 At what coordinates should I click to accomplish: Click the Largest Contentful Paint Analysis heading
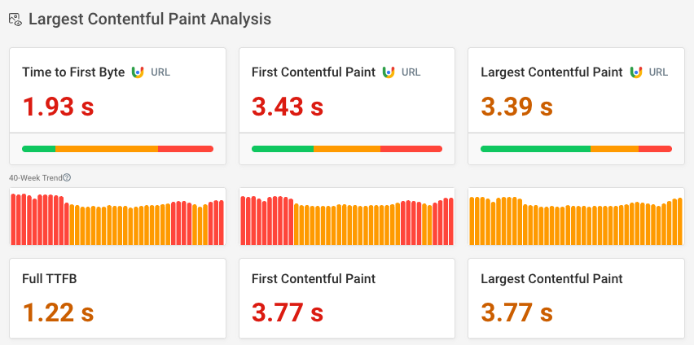coord(150,19)
